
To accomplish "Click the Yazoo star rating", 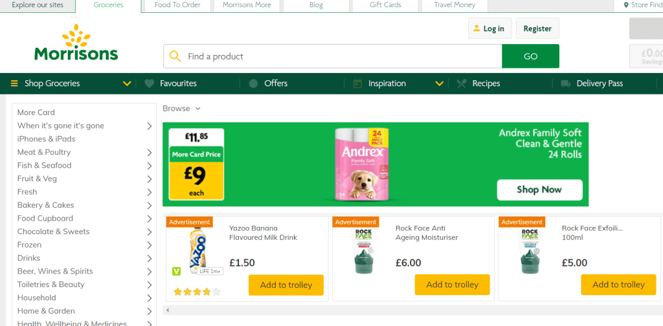I will tap(197, 292).
